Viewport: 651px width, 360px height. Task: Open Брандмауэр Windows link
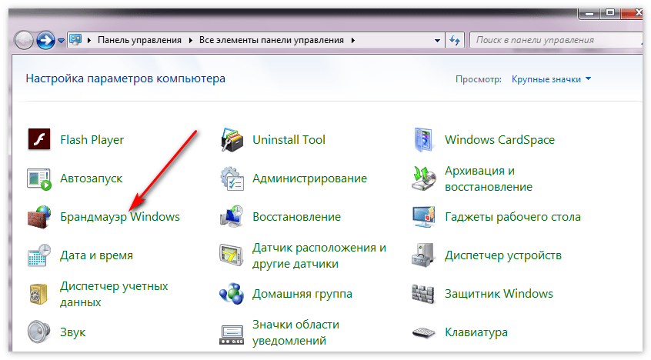[120, 217]
